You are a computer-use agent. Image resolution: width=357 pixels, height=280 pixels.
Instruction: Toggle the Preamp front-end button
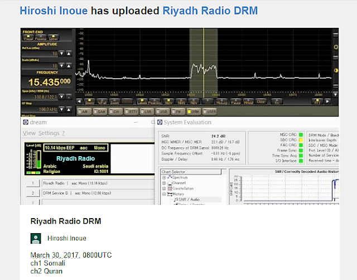[x=41, y=37]
